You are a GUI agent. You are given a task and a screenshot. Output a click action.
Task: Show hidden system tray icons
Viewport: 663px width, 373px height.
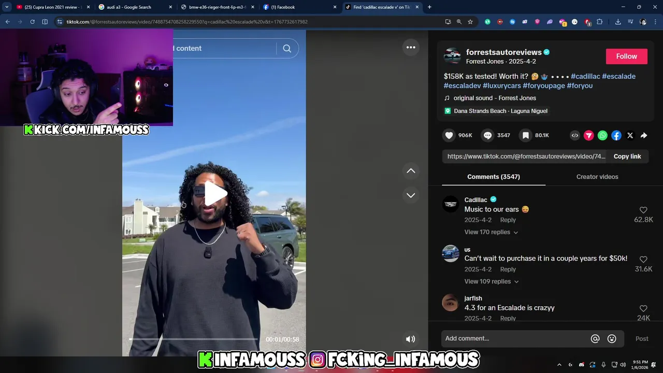pos(559,365)
